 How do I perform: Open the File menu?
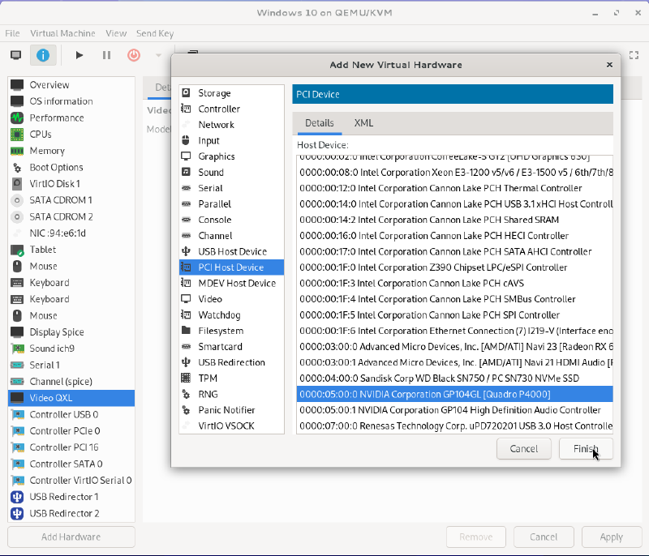(12, 33)
